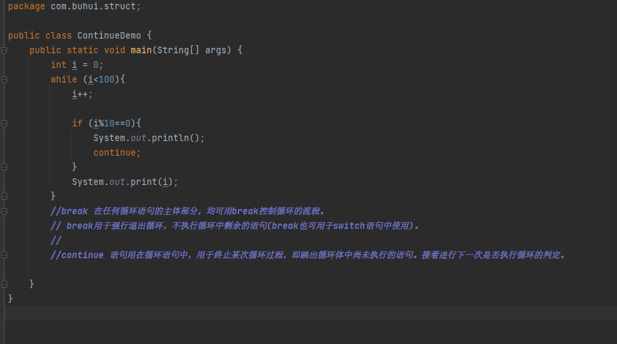This screenshot has height=344, width=617.
Task: Click the continue keyword statement
Action: (x=117, y=152)
